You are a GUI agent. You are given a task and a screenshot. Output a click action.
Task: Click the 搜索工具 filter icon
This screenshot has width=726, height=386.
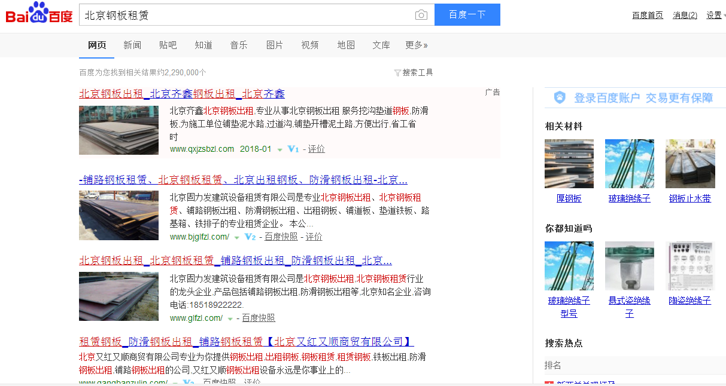[x=397, y=73]
